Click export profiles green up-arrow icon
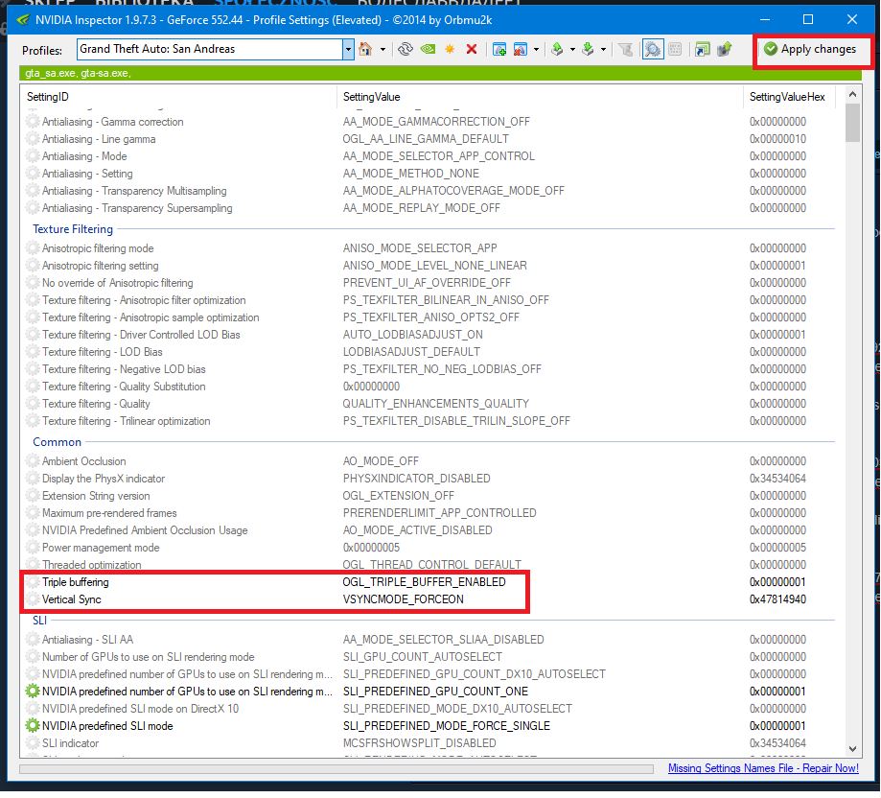The image size is (881, 798). tap(557, 50)
